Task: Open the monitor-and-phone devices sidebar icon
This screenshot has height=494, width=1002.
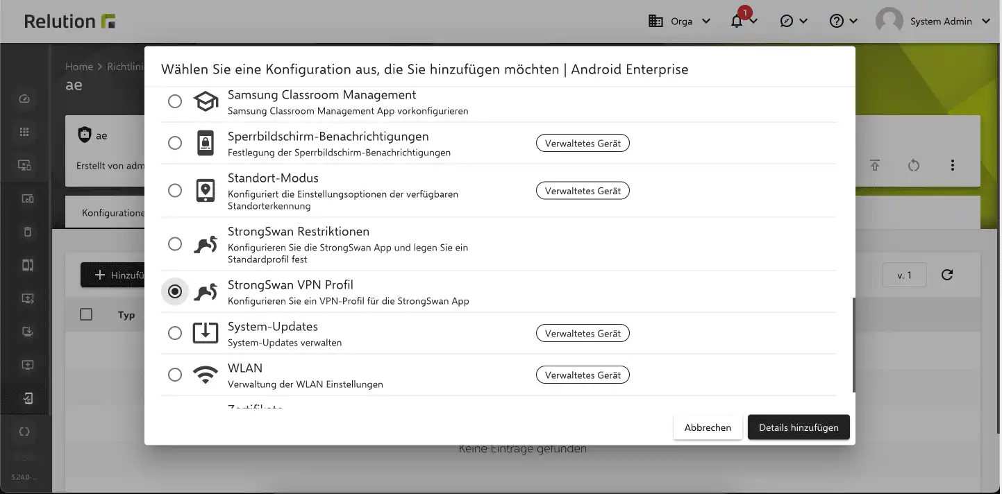Action: pos(25,166)
